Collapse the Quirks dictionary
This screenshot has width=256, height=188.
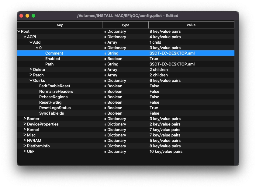(x=31, y=81)
